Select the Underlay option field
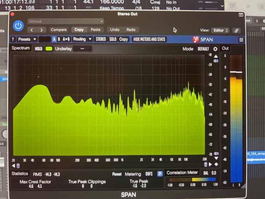Viewport: 265px width, 199px height. 82,49
